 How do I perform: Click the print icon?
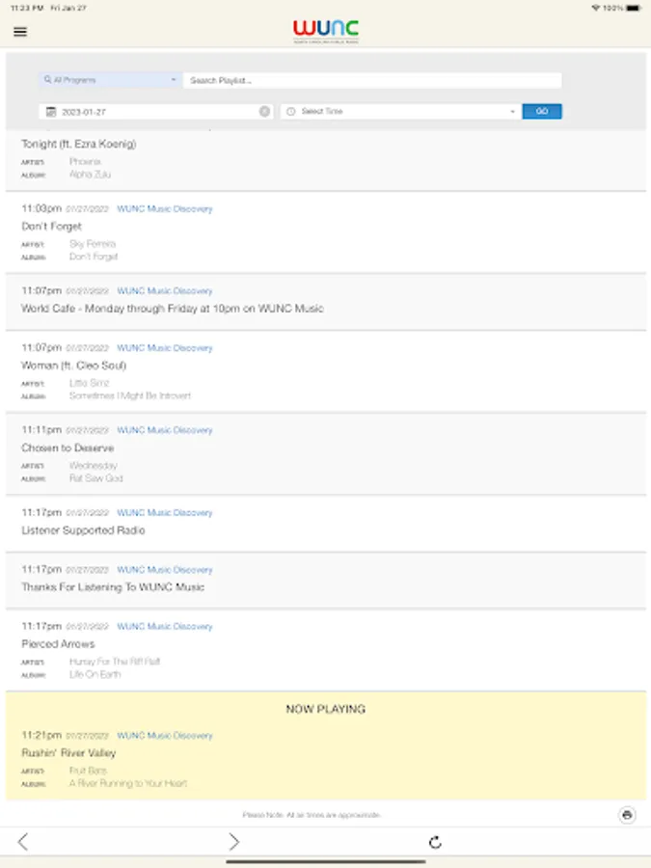627,815
